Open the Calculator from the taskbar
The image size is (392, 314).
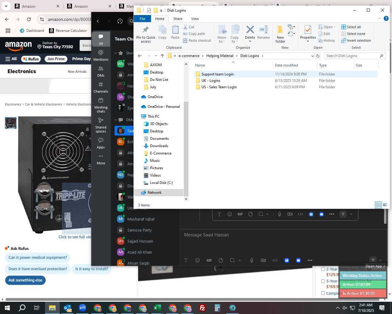tap(217, 308)
